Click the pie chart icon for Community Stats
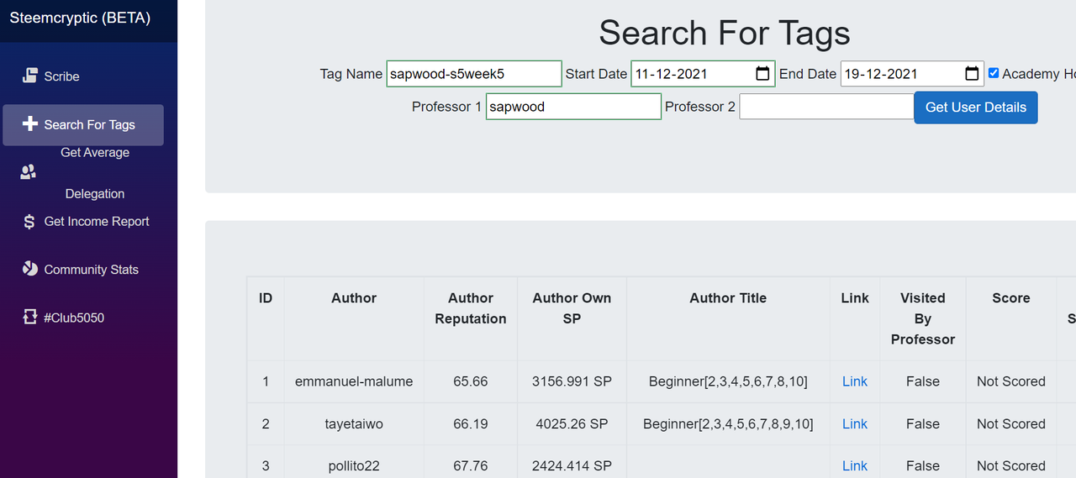This screenshot has height=478, width=1076. 29,269
